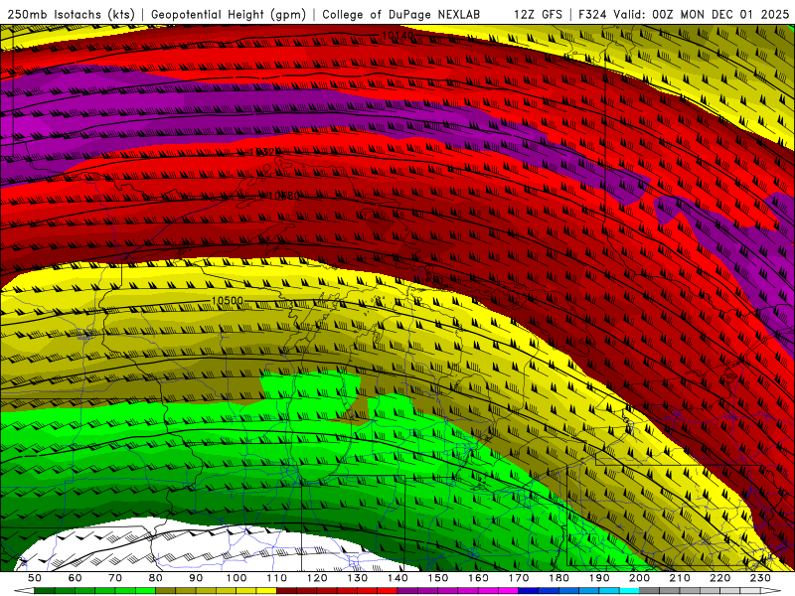Viewport: 795px width, 596px height.
Task: Click the magenta swatch just before 170
Action: (509, 590)
